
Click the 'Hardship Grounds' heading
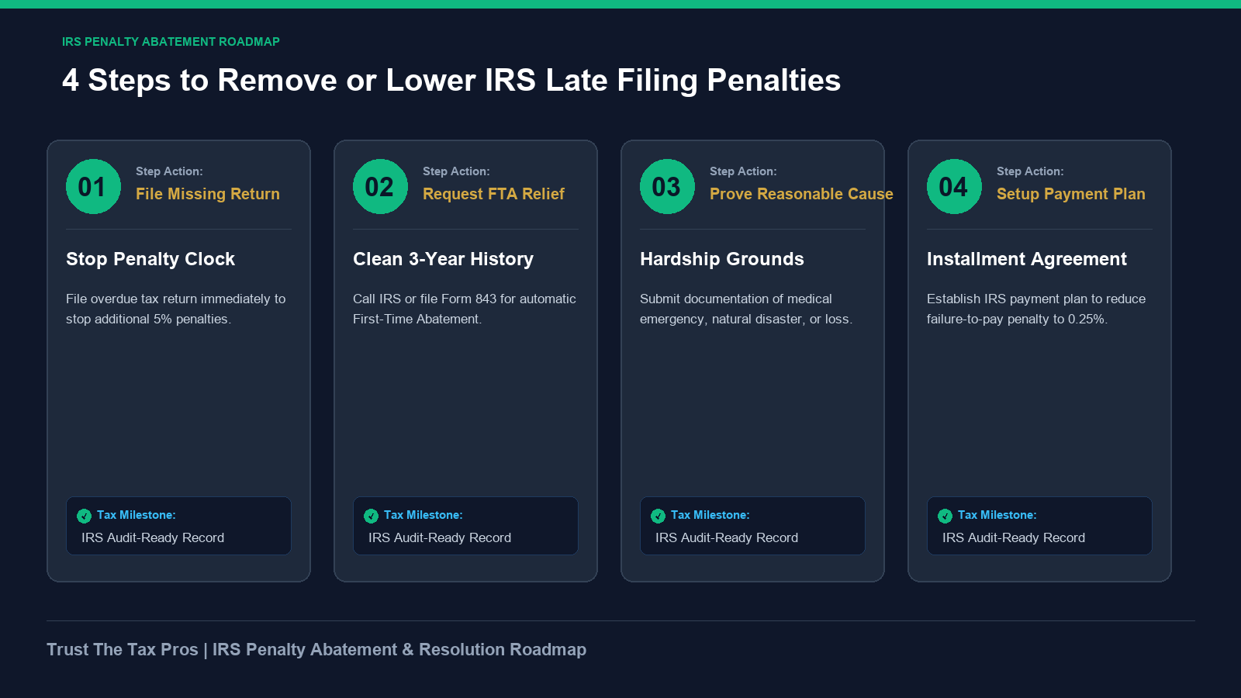(x=722, y=259)
